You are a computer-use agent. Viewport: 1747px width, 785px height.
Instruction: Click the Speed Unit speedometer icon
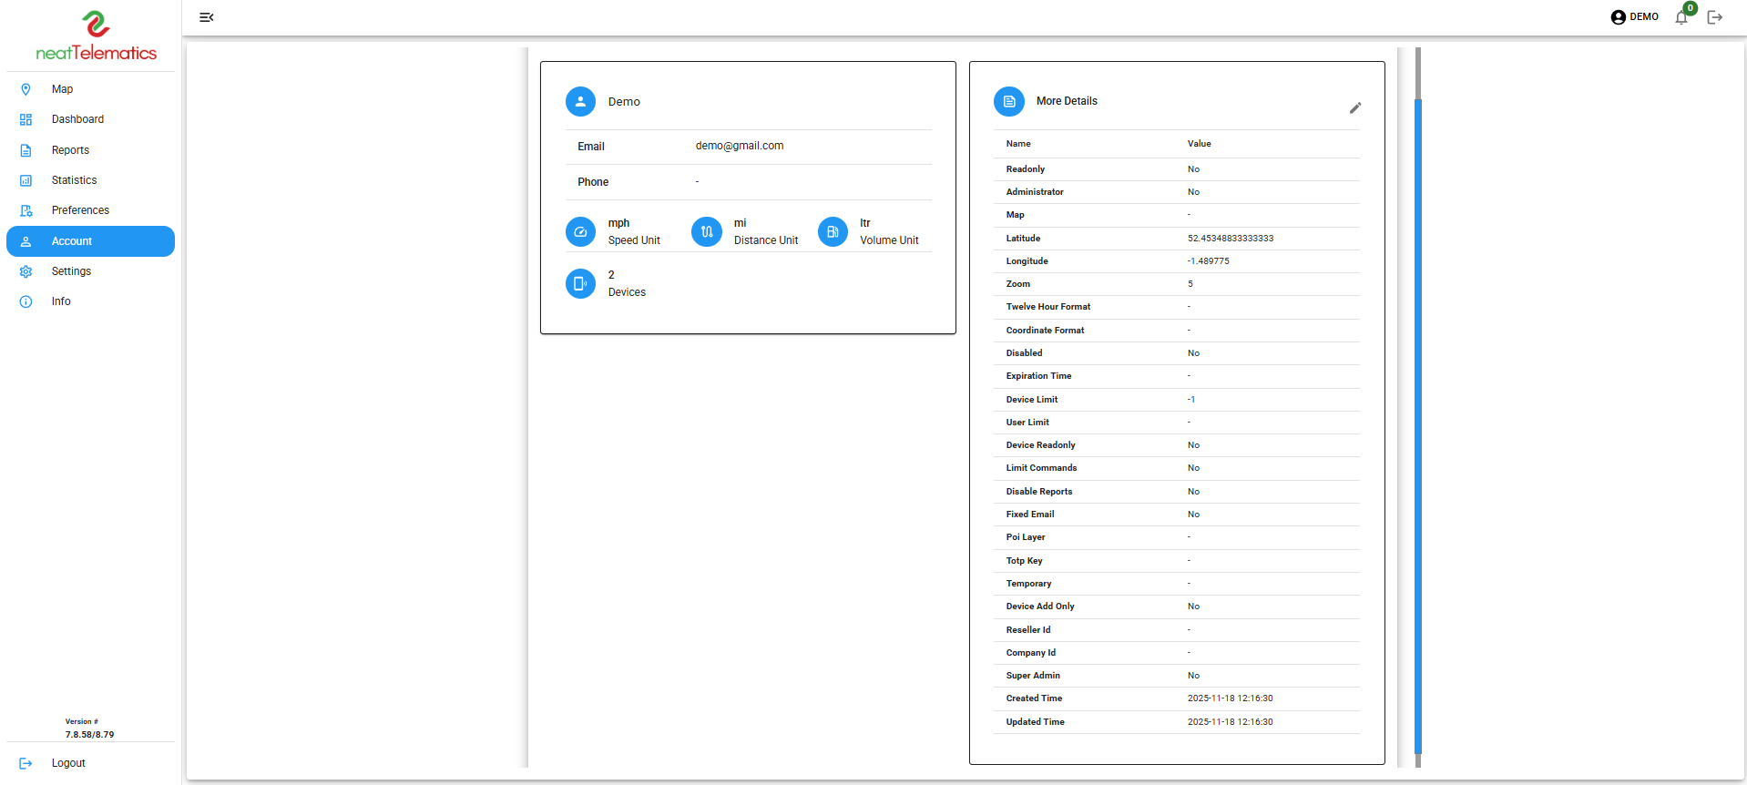(x=580, y=232)
